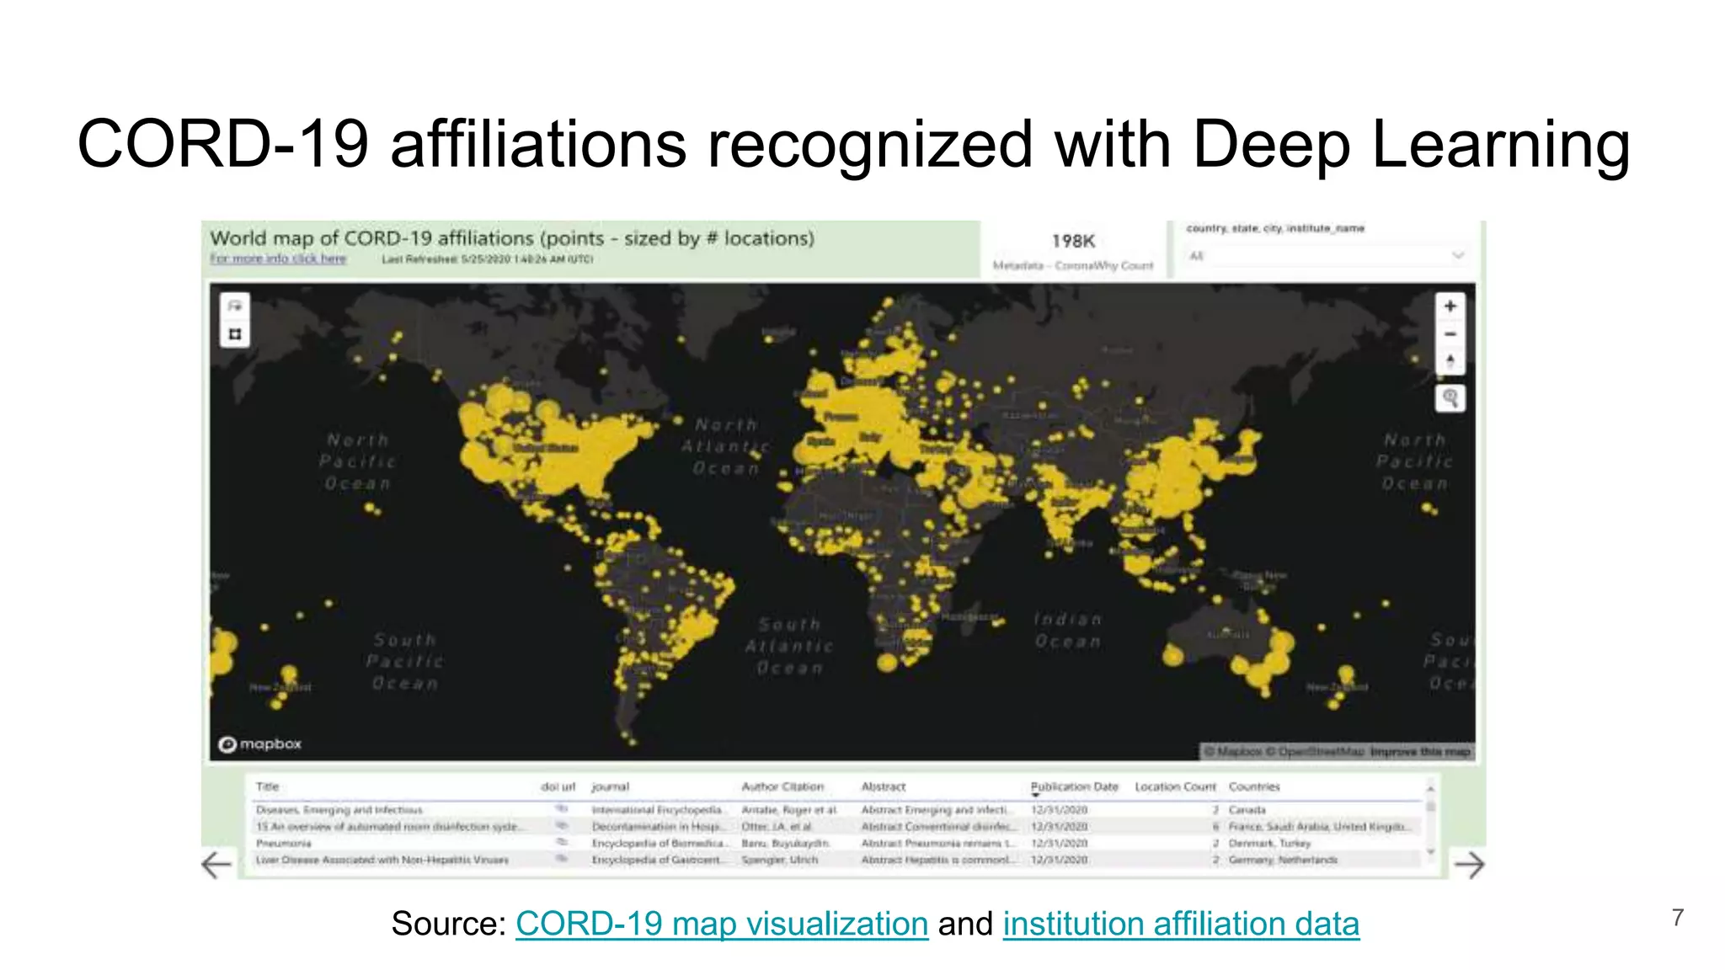Click the slide number 7
The image size is (1725, 970).
(x=1678, y=917)
